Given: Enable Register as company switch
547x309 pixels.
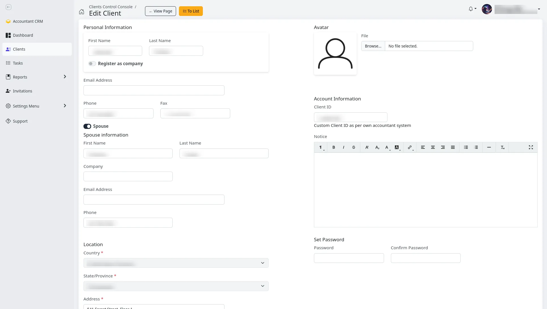Looking at the screenshot, I should click(92, 64).
